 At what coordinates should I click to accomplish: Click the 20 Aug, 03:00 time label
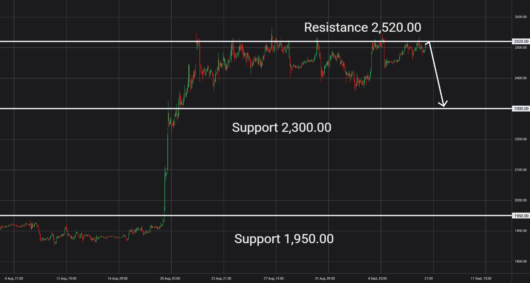(170, 278)
